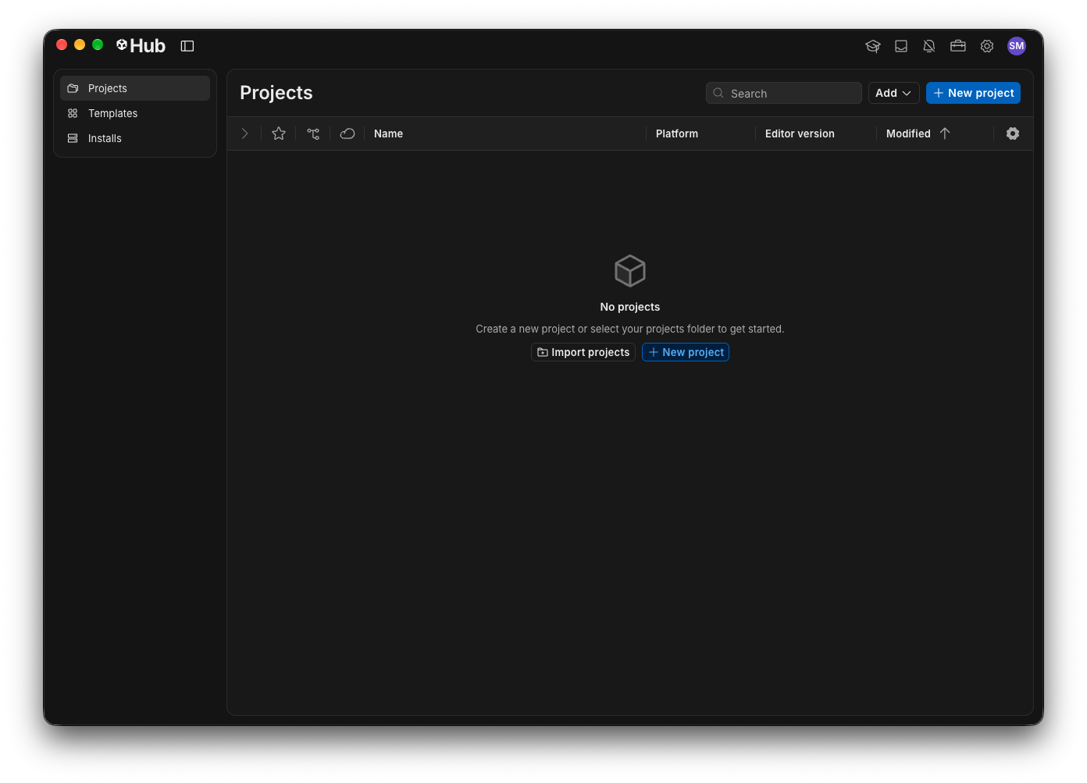The width and height of the screenshot is (1087, 783).
Task: Toggle the sidebar collapse icon next to Hub
Action: 187,46
